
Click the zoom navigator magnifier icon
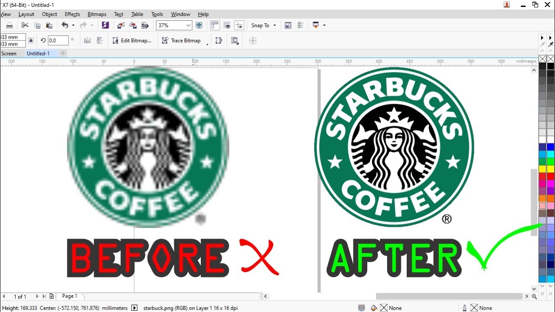[534, 296]
